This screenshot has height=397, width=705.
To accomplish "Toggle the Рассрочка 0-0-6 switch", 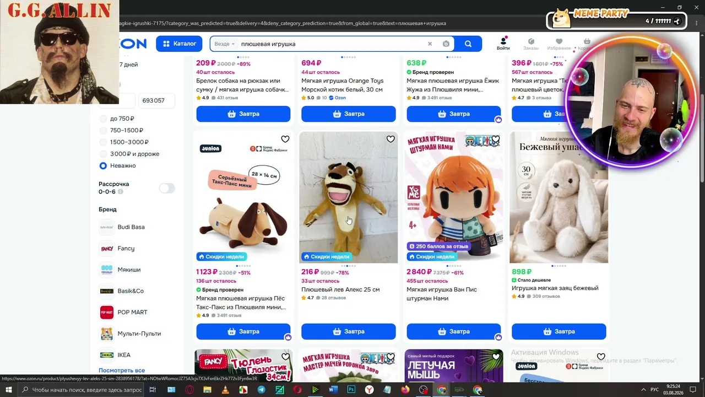I will (x=167, y=188).
